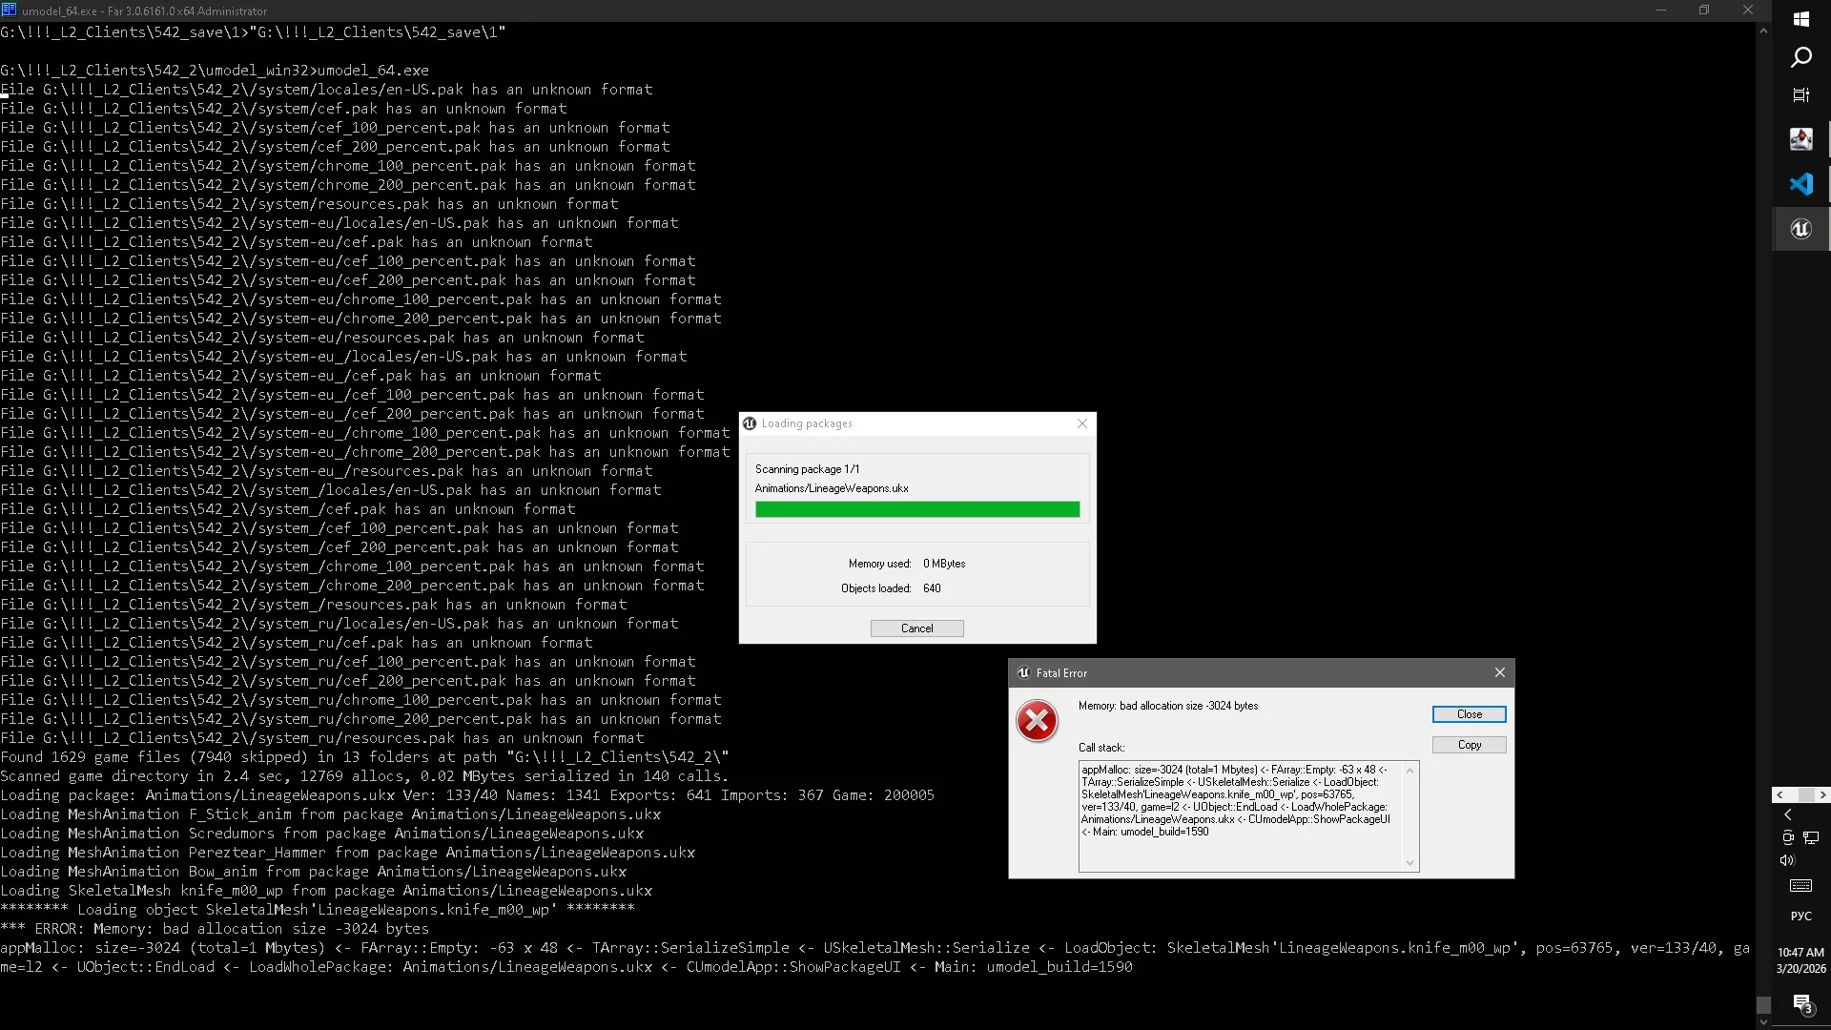Select the Unreal umodel taskbar icon
This screenshot has height=1030, width=1831.
(x=1800, y=229)
